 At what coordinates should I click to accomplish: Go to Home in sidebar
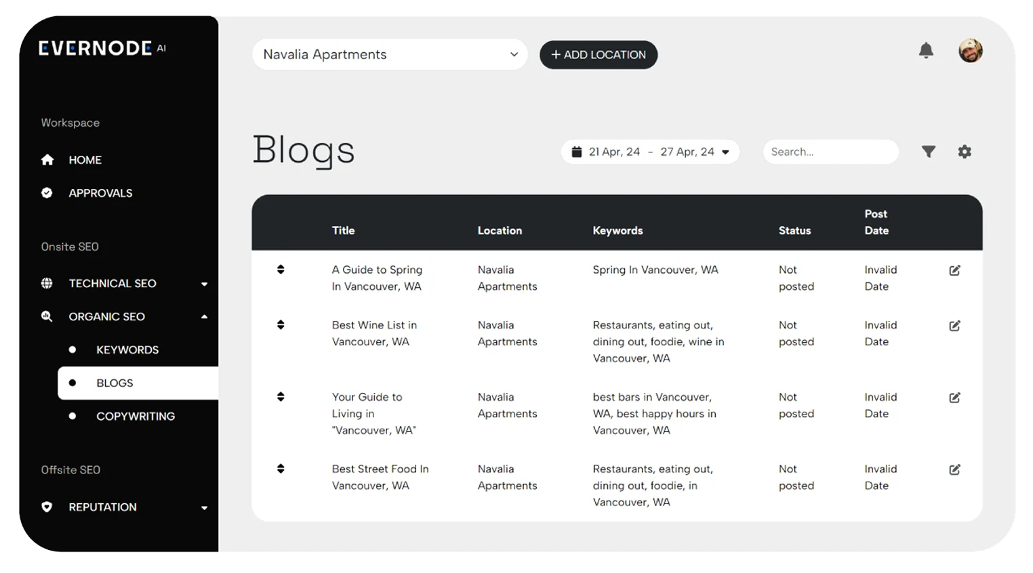click(85, 160)
